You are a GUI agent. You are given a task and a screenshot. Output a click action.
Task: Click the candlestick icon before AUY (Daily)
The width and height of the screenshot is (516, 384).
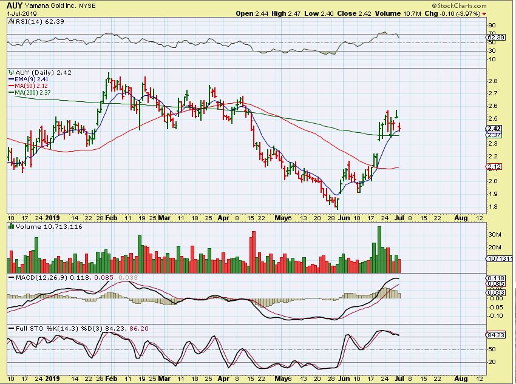tap(11, 73)
